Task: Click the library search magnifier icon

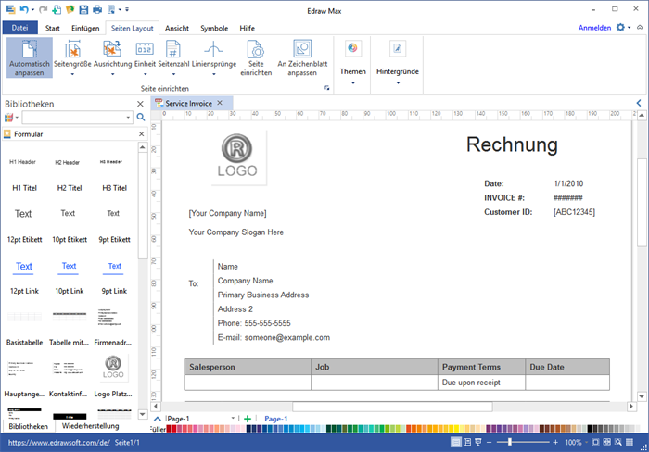Action: click(141, 118)
